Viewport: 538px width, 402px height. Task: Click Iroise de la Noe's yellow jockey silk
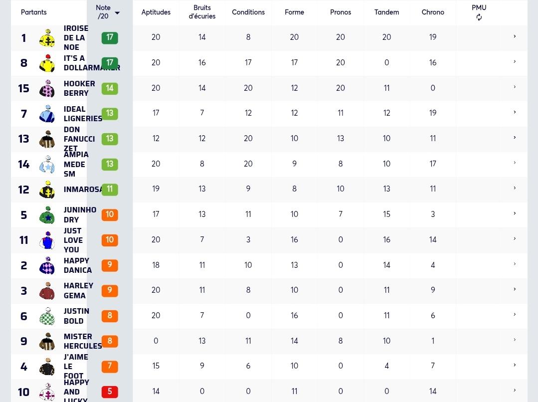point(47,38)
